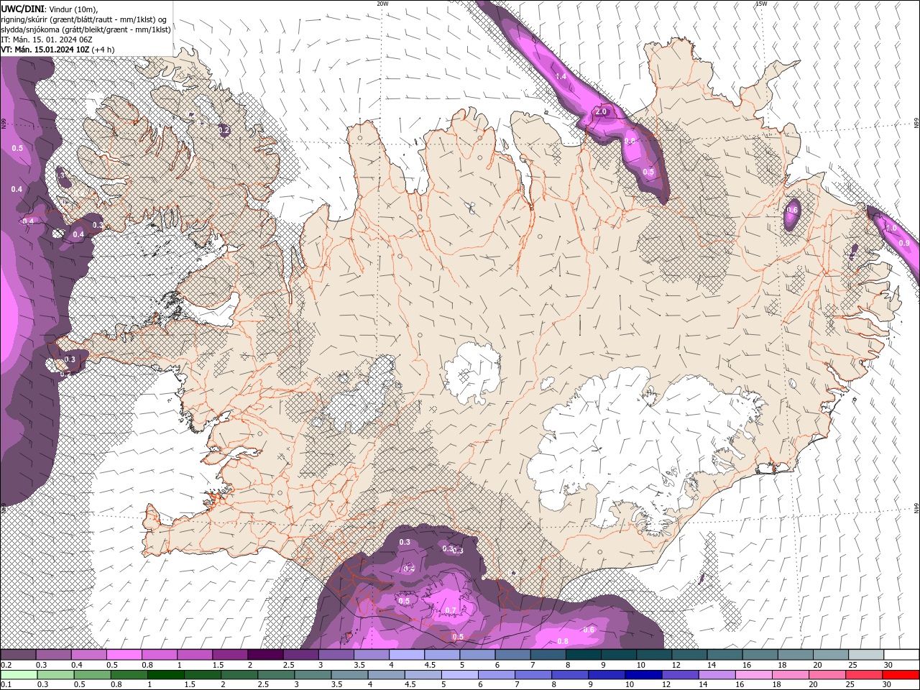Select lower rain scale swatch starting at 0.1
Viewport: 920px width, 690px height.
click(x=18, y=675)
